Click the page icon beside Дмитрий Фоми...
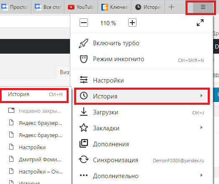The height and width of the screenshot is (184, 219). [x=11, y=159]
